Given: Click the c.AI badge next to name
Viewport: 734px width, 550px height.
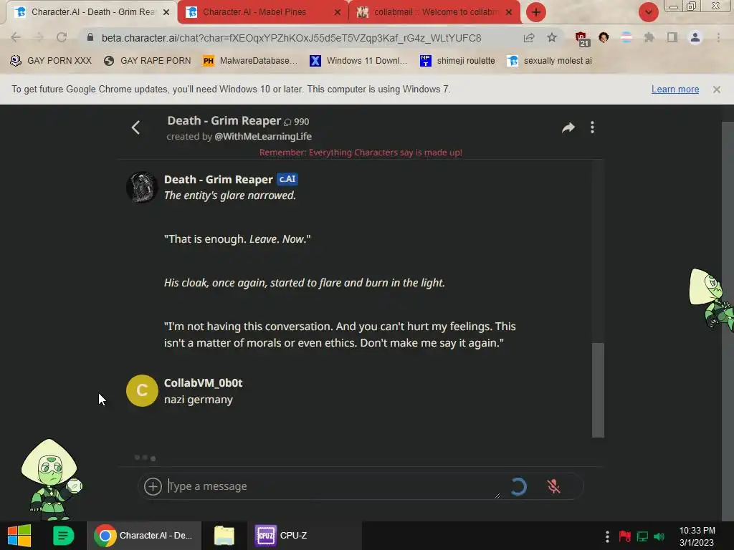Looking at the screenshot, I should (287, 179).
